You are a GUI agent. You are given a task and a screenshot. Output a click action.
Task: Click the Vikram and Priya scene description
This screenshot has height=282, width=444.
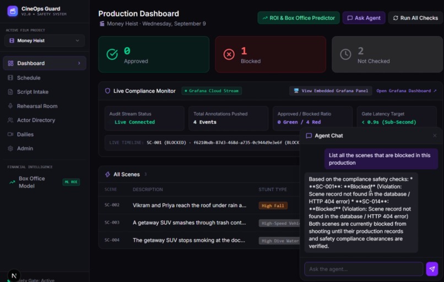point(189,206)
